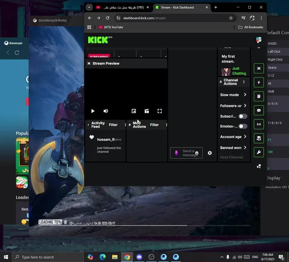Mute the stream preview volume
This screenshot has width=289, height=262.
(x=106, y=111)
